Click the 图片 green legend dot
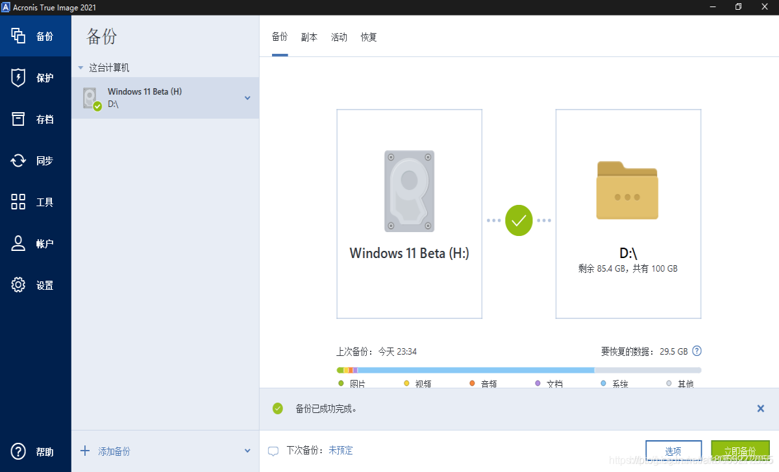The height and width of the screenshot is (472, 779). 341,383
